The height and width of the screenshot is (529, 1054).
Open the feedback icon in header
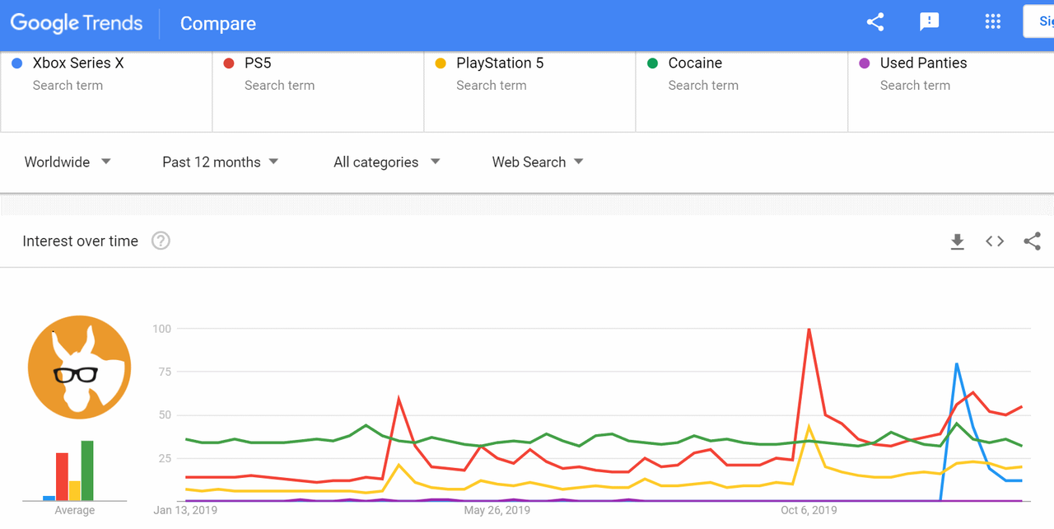(930, 22)
